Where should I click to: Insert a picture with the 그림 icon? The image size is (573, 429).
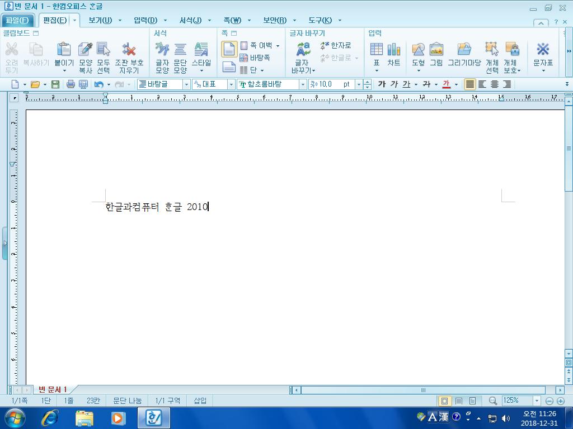(436, 49)
